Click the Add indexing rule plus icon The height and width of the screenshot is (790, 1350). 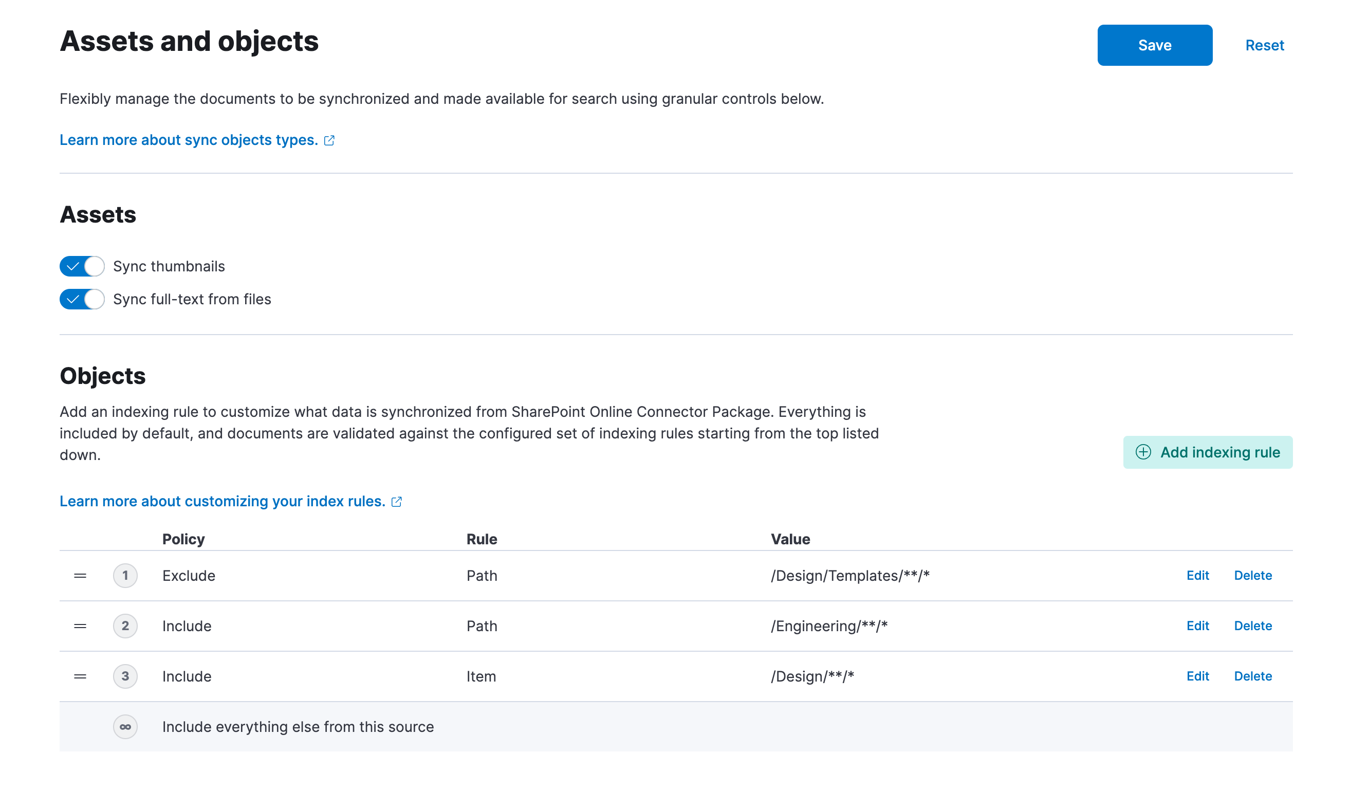[1144, 452]
